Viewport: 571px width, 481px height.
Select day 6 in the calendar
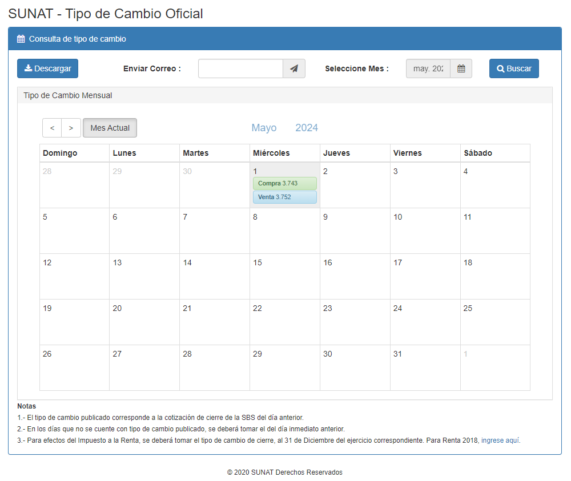[144, 231]
